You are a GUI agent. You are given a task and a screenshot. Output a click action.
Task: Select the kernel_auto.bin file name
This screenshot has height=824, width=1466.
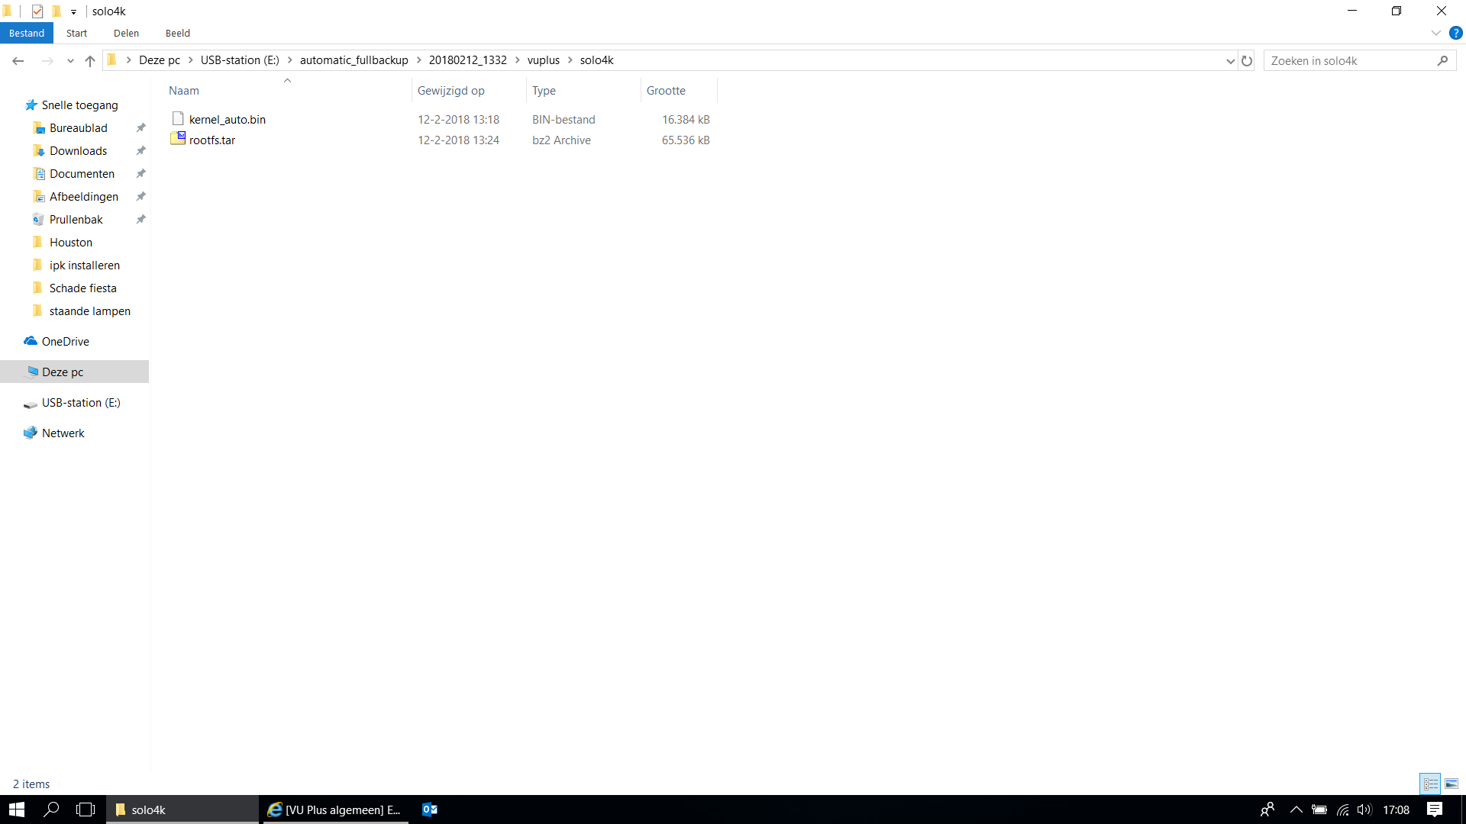[x=228, y=120]
